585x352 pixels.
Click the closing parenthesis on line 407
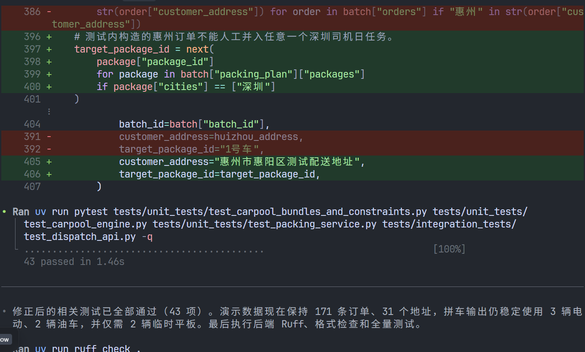coord(99,187)
